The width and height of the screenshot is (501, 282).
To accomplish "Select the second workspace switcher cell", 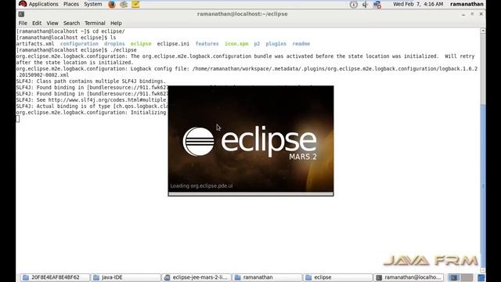I will click(467, 277).
